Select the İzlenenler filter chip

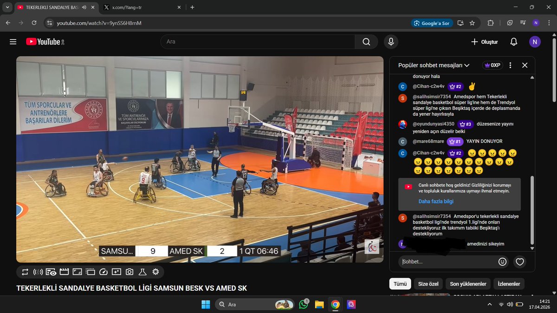(x=509, y=284)
